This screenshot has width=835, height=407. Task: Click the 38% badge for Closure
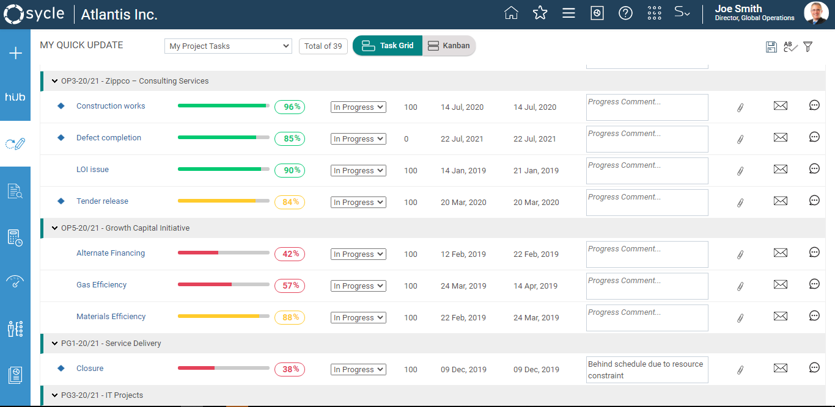pyautogui.click(x=290, y=369)
